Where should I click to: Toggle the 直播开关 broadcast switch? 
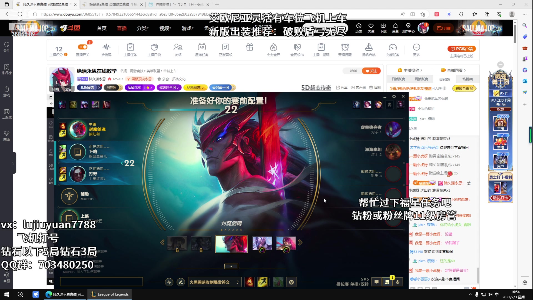[x=82, y=47]
